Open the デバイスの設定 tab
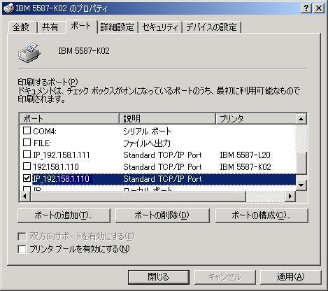The width and height of the screenshot is (328, 291). point(212,27)
